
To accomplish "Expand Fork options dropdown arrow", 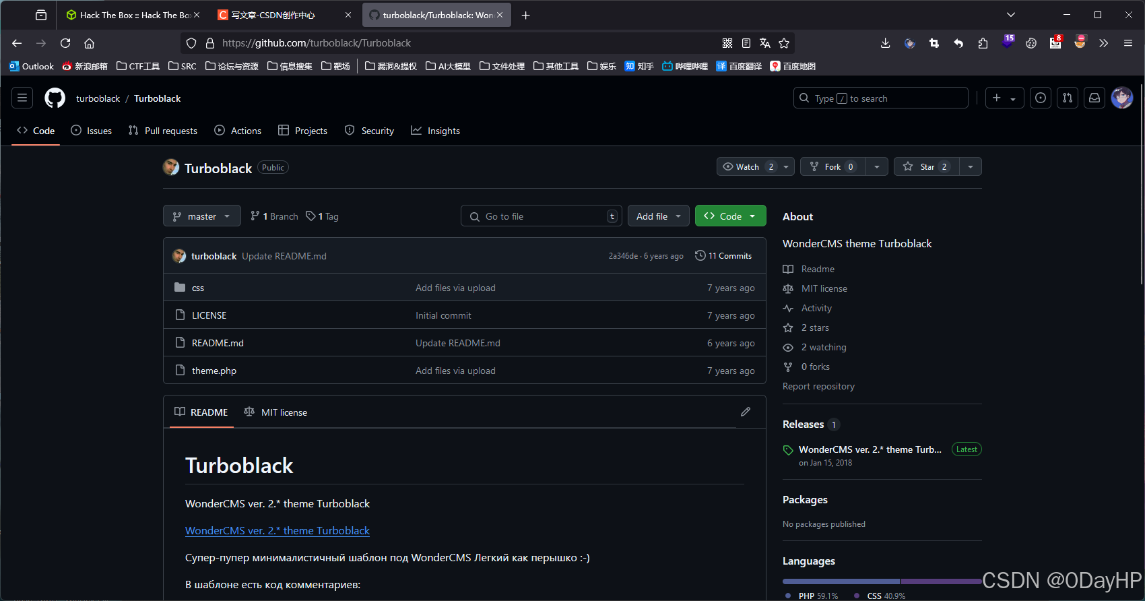I will [876, 166].
